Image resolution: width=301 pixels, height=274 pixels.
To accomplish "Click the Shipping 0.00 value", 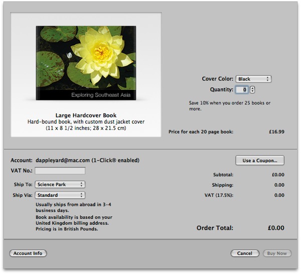I will [x=279, y=185].
